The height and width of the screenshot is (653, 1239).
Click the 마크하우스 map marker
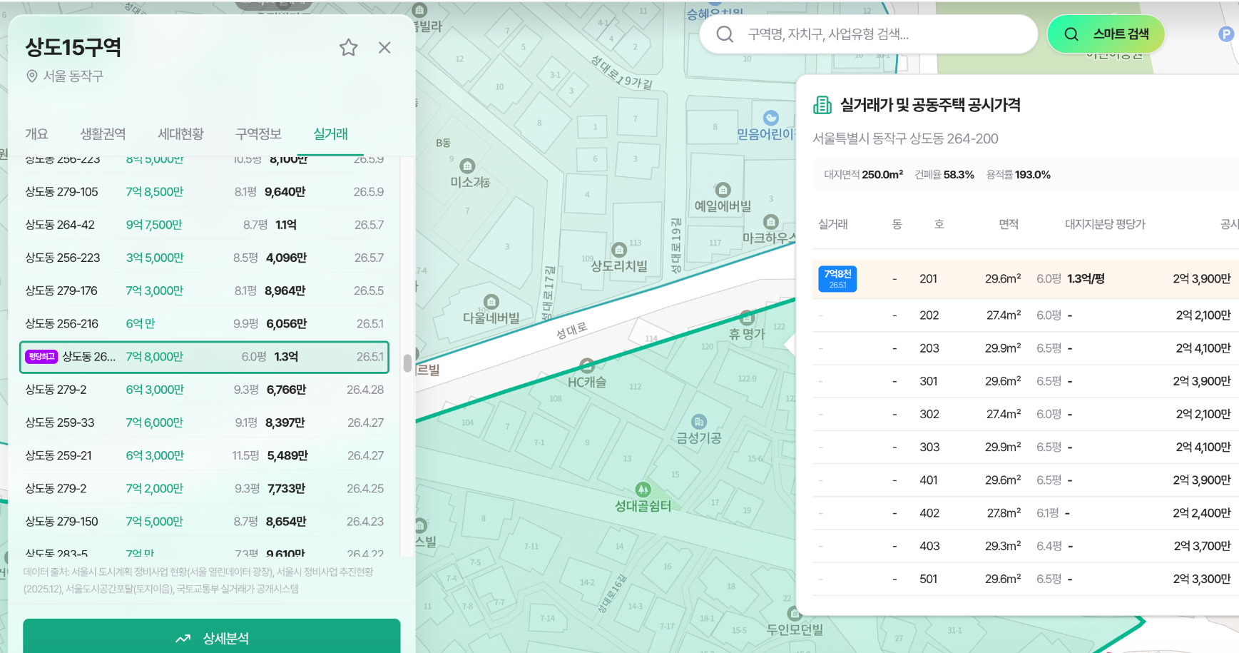pyautogui.click(x=770, y=222)
